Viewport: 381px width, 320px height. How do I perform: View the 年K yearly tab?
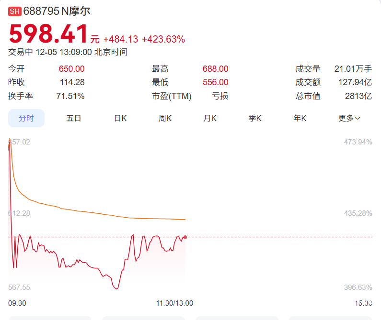coord(300,118)
